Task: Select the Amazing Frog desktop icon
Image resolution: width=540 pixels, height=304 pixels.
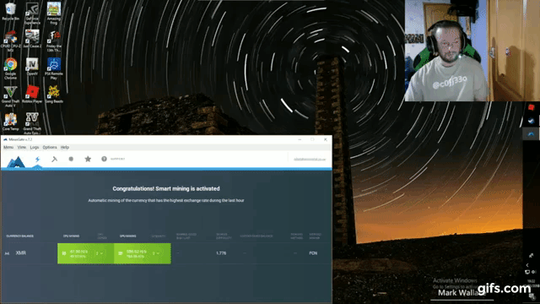Action: click(x=54, y=14)
